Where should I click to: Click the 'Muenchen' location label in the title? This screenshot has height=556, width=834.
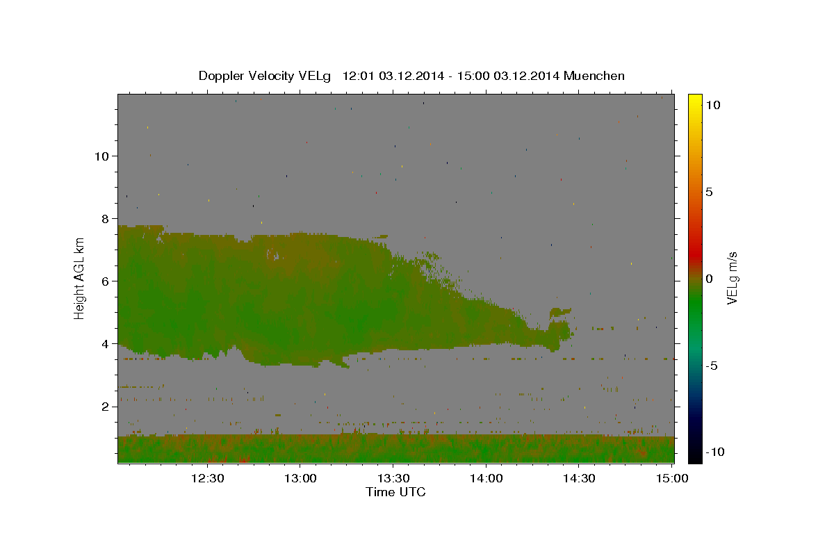click(x=595, y=76)
